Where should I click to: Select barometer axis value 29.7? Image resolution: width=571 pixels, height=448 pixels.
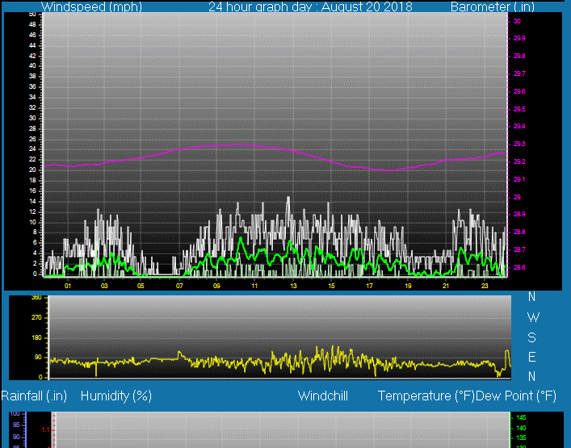point(519,74)
